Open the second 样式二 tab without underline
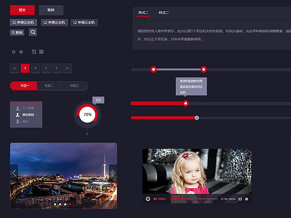 (x=163, y=13)
